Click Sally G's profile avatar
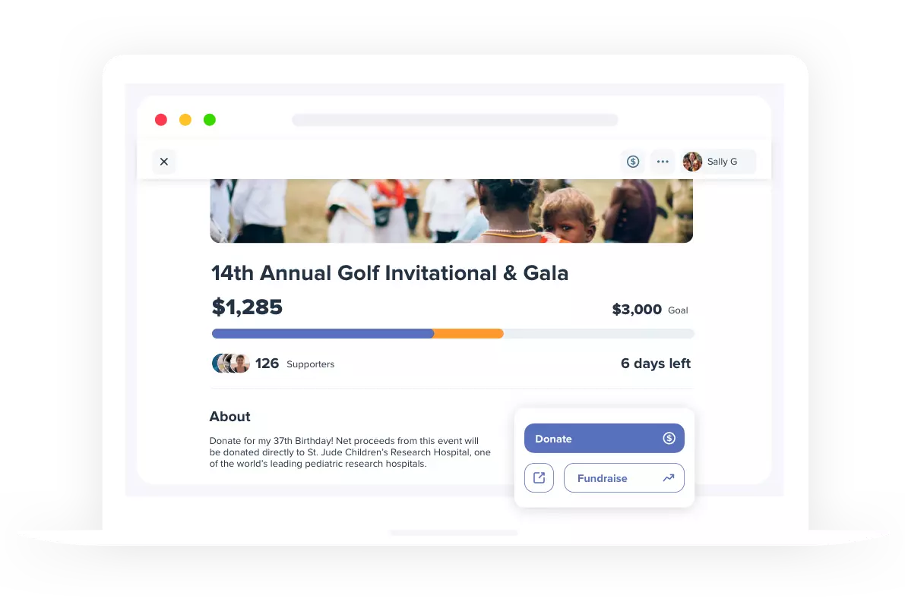This screenshot has width=905, height=614. point(692,162)
